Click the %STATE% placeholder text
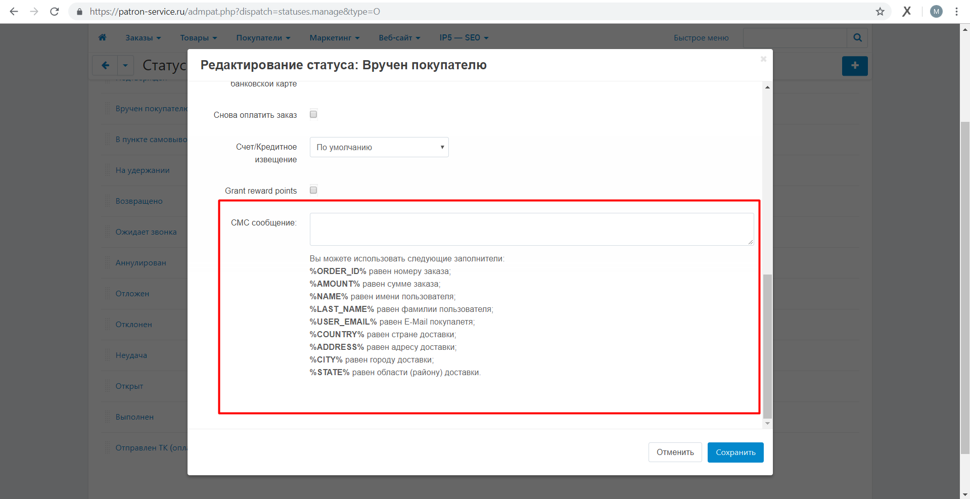The height and width of the screenshot is (499, 970). click(330, 373)
